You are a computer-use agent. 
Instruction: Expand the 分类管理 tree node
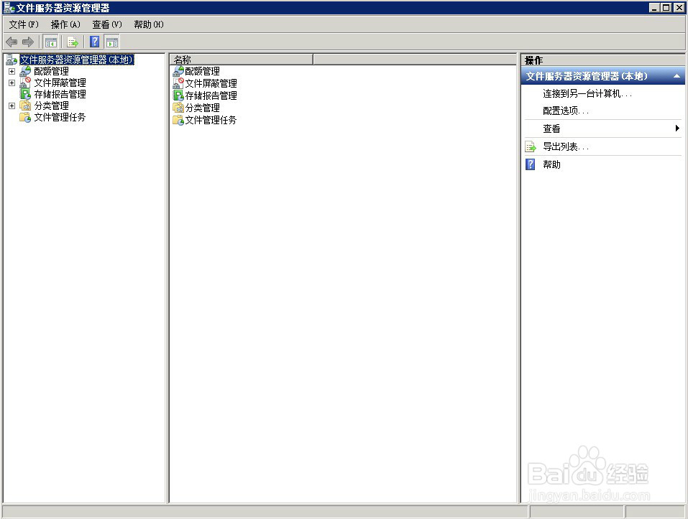(12, 106)
